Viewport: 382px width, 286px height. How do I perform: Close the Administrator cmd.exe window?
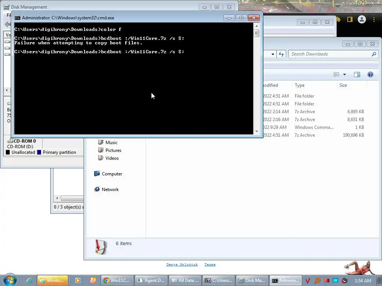click(x=254, y=18)
